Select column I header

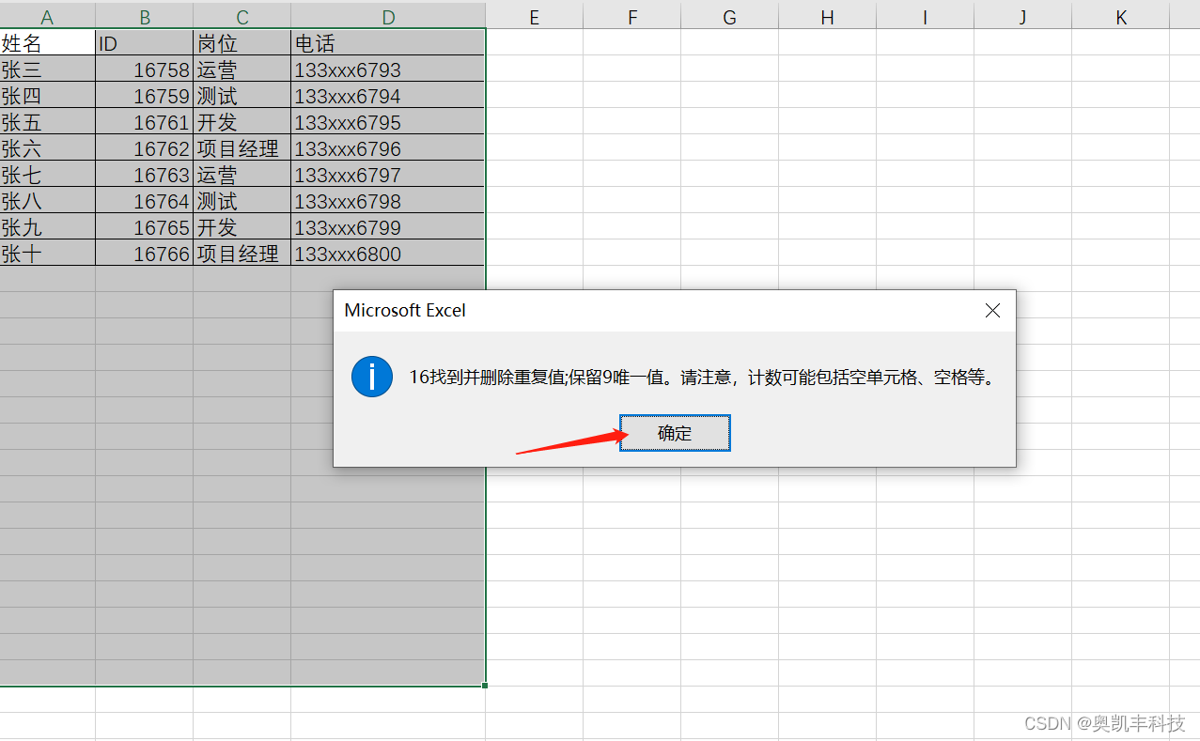point(925,17)
